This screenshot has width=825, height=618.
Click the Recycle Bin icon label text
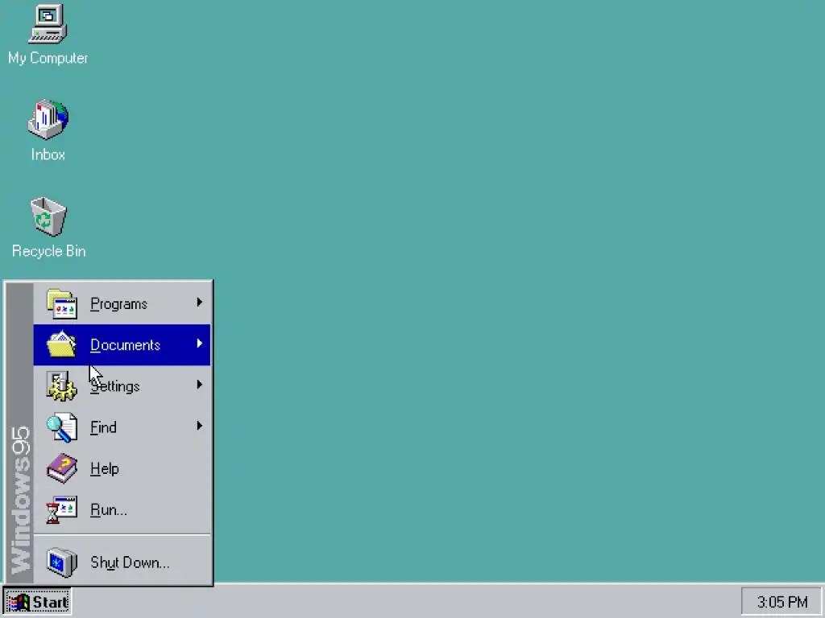pos(48,251)
